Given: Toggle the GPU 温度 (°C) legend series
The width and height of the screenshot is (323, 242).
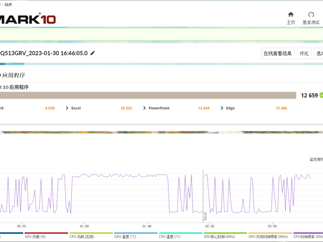Looking at the screenshot, I should coord(125,237).
